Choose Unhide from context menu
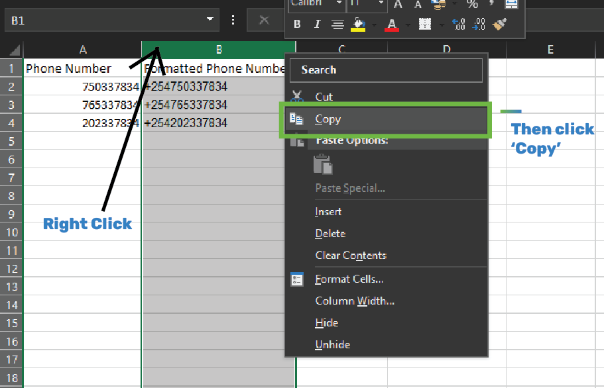Screen dimensions: 604x388 click(387, 344)
